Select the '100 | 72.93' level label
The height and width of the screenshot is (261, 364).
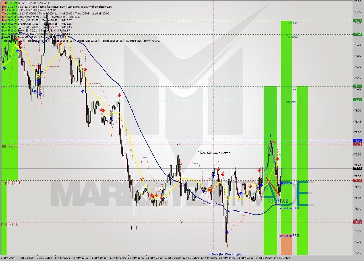[x=9, y=146]
